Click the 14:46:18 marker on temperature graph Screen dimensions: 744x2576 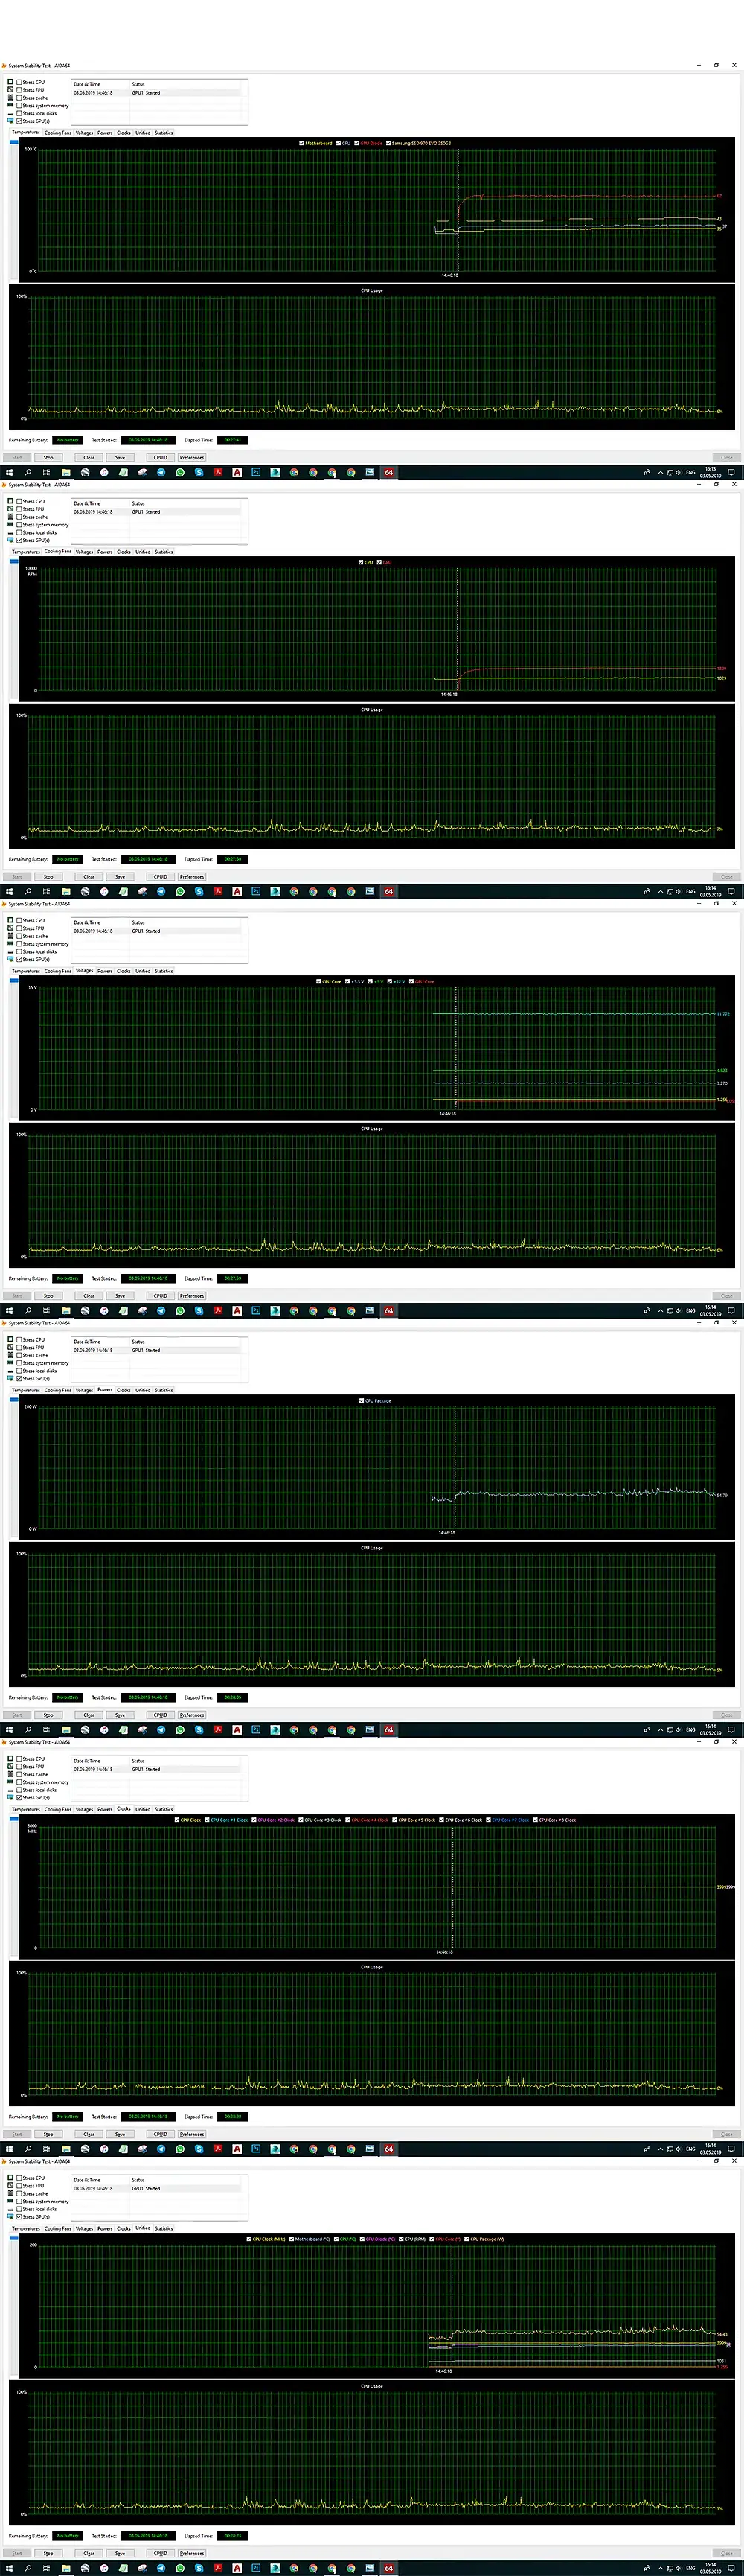click(x=450, y=275)
